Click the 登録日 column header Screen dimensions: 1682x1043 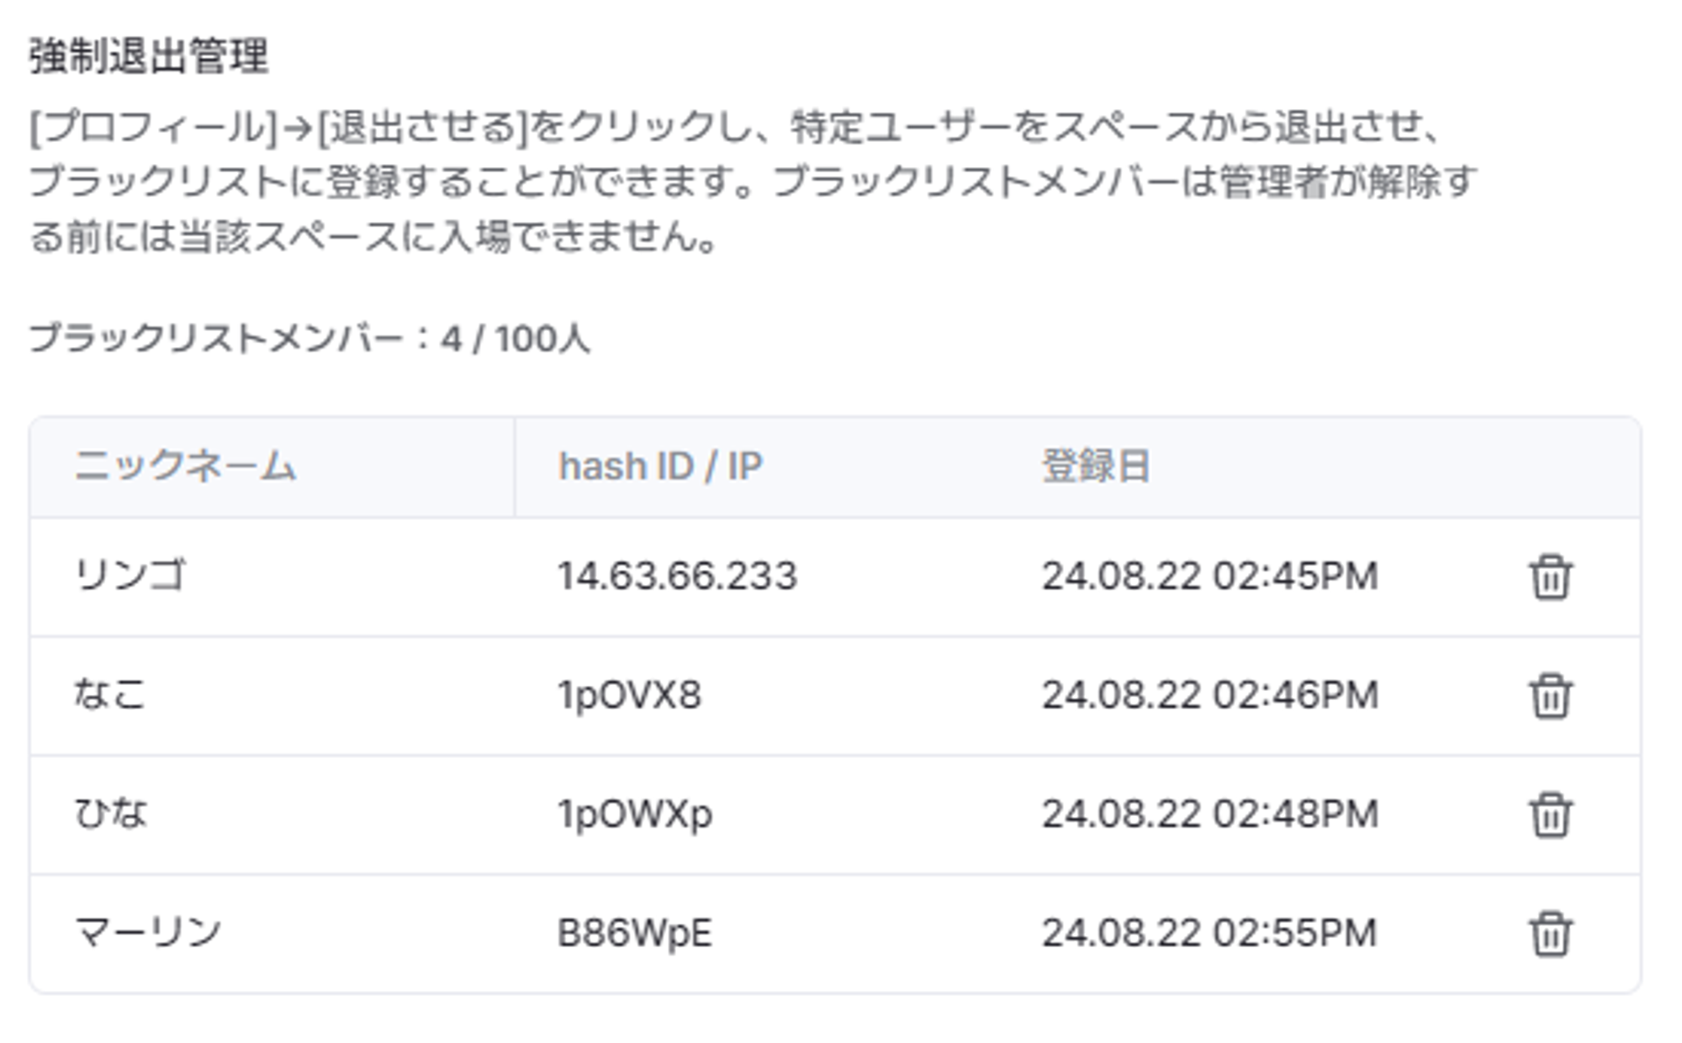[x=1096, y=466]
